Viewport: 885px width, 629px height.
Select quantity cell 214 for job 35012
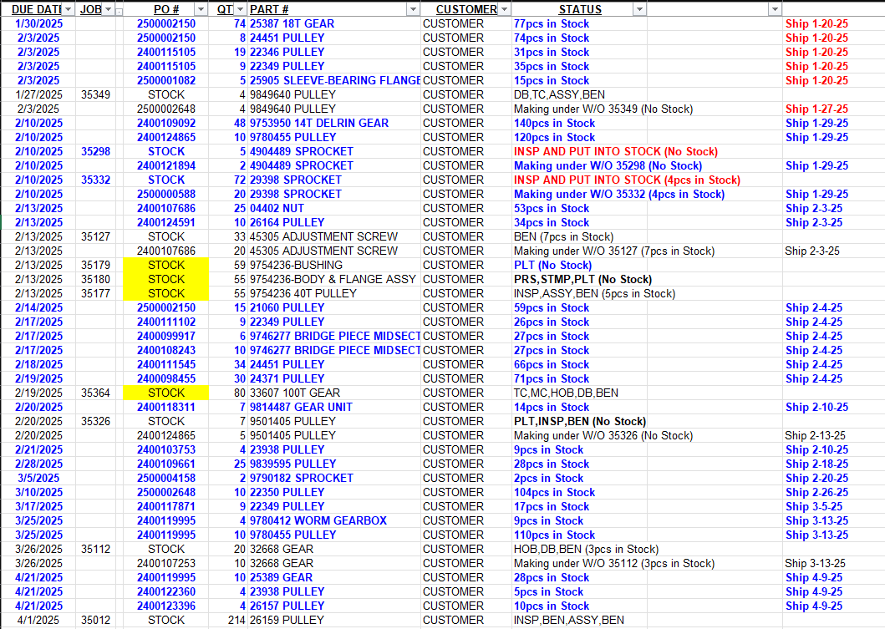coord(228,620)
